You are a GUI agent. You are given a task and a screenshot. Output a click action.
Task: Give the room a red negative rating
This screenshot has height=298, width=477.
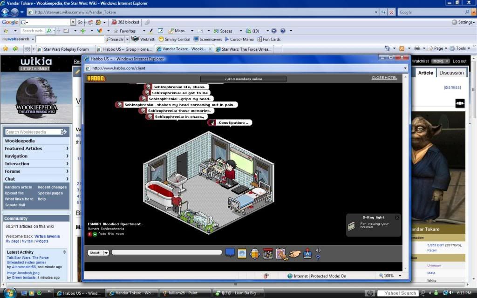[90, 234]
